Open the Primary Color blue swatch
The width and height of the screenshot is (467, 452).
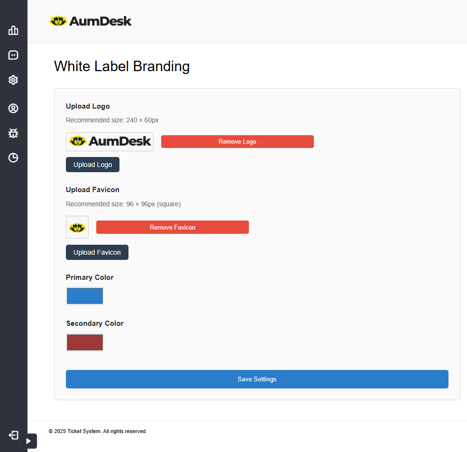pyautogui.click(x=85, y=296)
